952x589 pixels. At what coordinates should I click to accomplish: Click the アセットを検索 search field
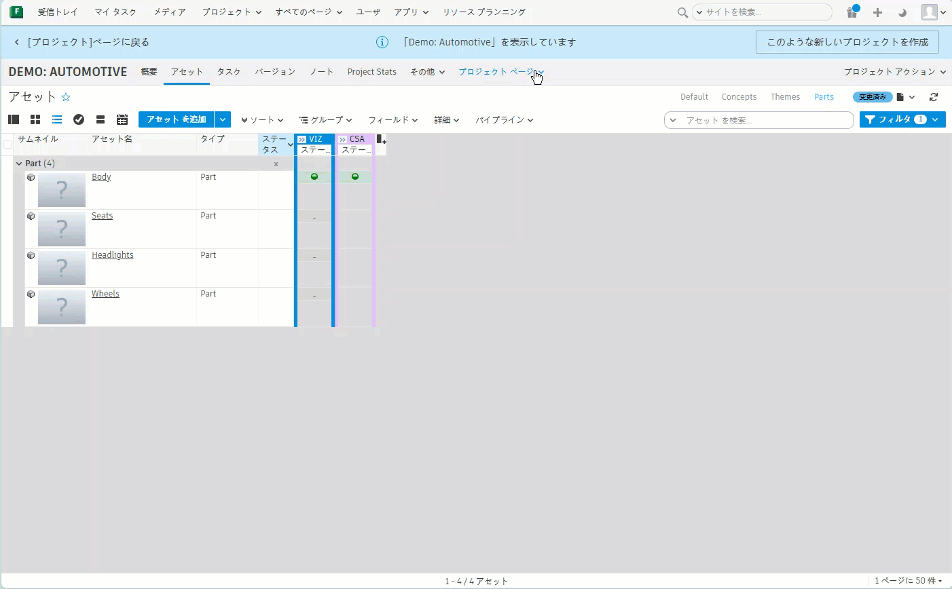coord(758,120)
